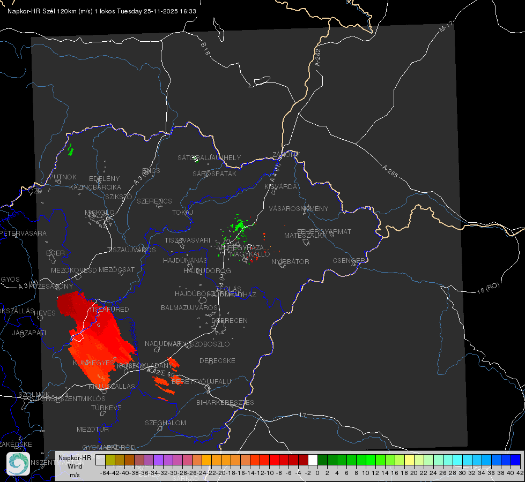Select the EGER label
525x482 pixels.
tap(55, 253)
